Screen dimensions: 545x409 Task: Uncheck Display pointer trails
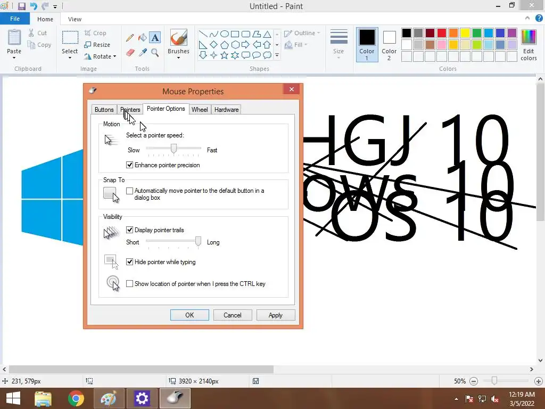pos(130,230)
